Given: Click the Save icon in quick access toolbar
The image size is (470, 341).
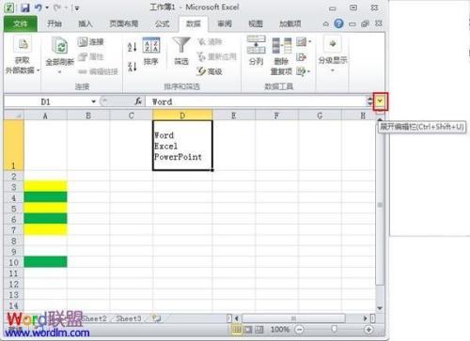Looking at the screenshot, I should coord(25,8).
